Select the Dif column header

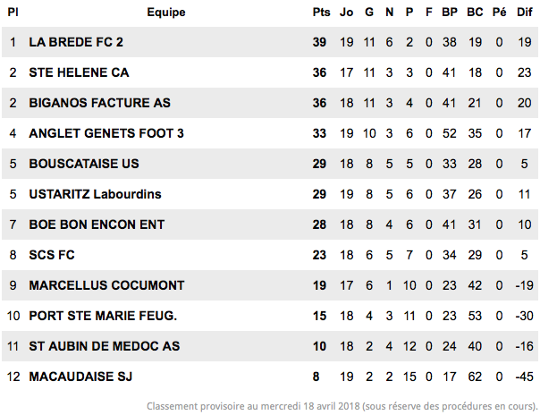click(525, 13)
